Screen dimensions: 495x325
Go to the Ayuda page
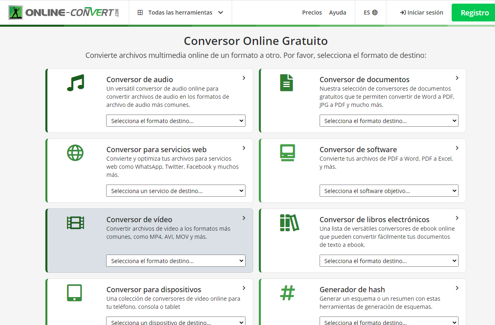tap(337, 13)
